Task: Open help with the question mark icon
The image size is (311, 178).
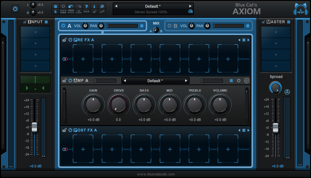Action: (x=87, y=6)
